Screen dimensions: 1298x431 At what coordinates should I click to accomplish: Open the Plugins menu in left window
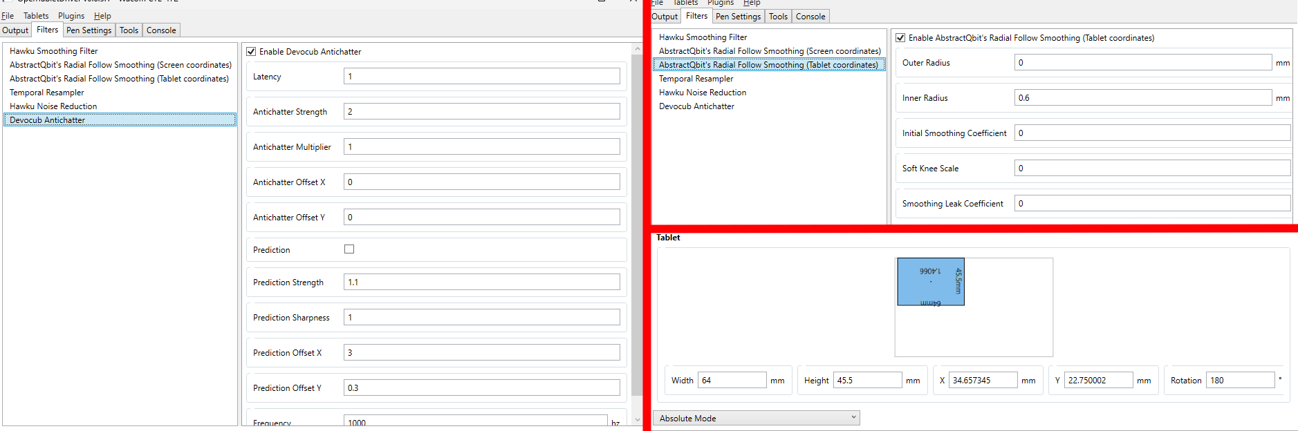click(x=71, y=16)
